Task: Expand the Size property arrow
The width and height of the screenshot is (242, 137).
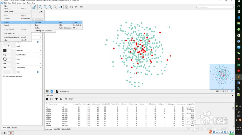Action: coord(41,63)
